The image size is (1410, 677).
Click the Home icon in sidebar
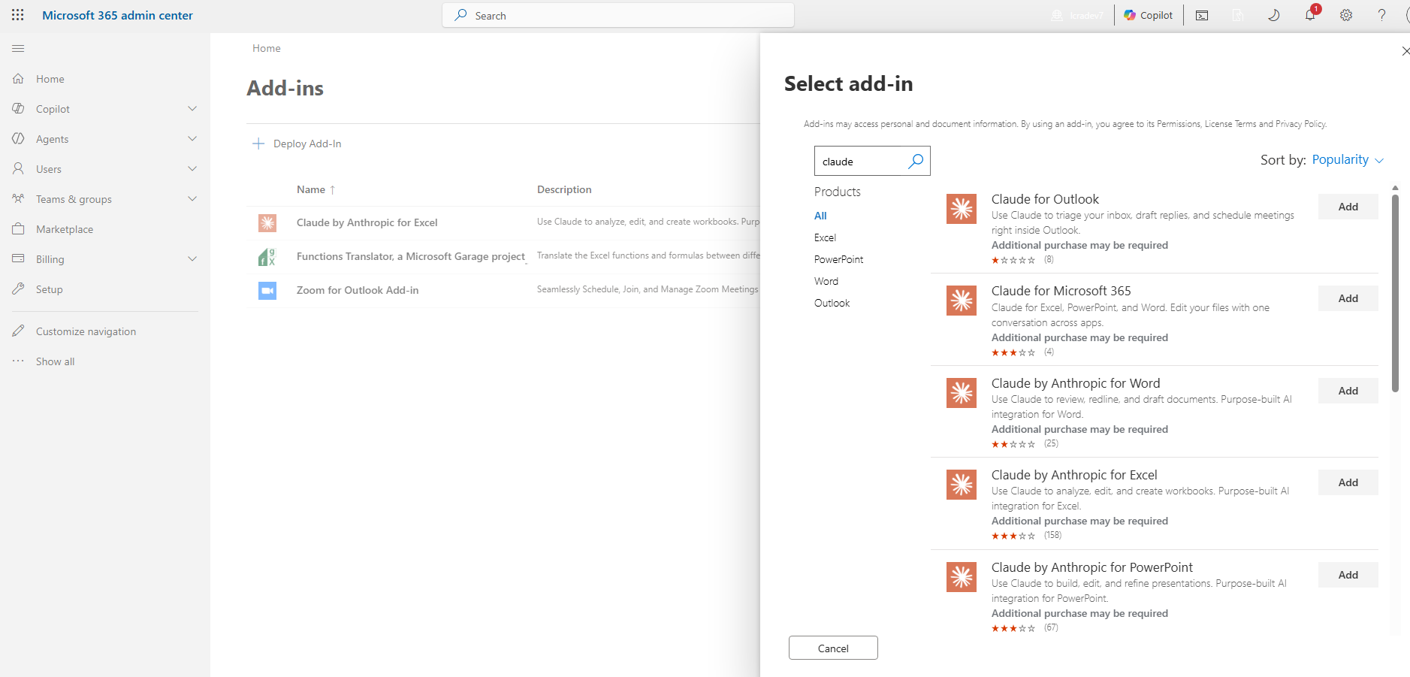click(19, 79)
